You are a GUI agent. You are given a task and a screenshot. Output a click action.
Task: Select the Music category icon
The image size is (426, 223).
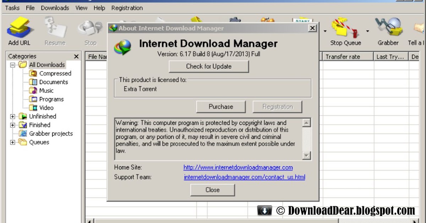(x=33, y=90)
